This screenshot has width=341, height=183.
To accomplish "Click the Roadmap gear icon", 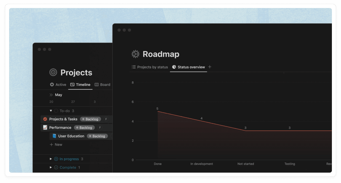I will point(135,54).
